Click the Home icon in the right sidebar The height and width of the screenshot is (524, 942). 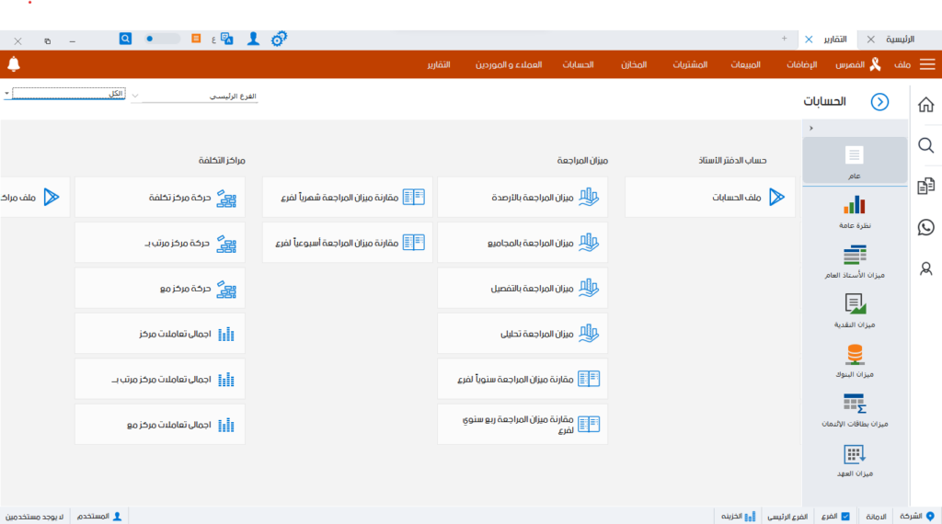pyautogui.click(x=925, y=105)
